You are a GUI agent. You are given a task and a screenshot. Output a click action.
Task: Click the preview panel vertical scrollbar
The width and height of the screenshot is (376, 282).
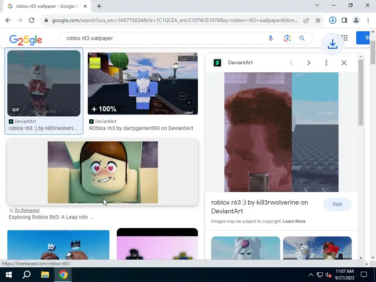[361, 93]
